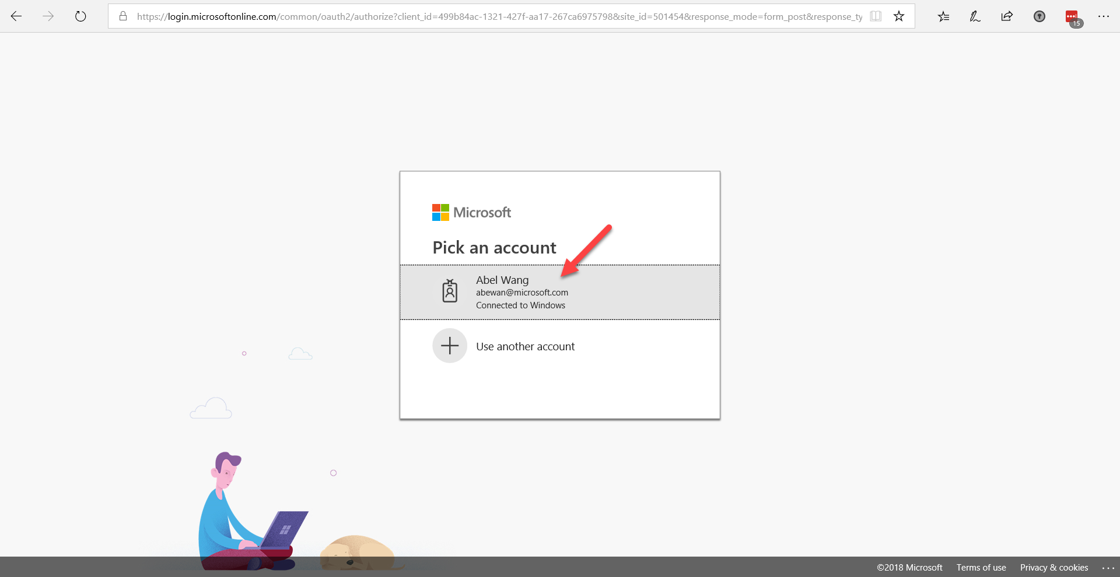Add this page to favorites star
Screen dimensions: 1120x577
pos(899,16)
